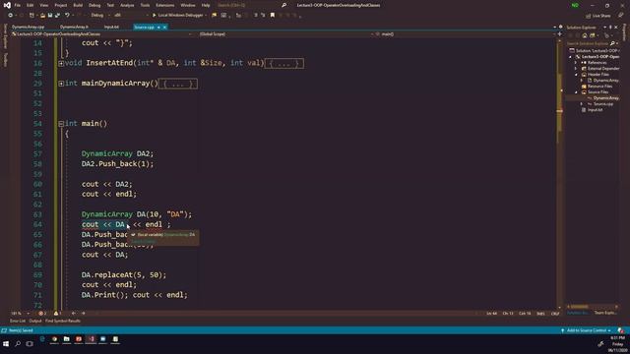Pin the Solution Explorer panel
The image size is (630, 354).
pyautogui.click(x=610, y=28)
